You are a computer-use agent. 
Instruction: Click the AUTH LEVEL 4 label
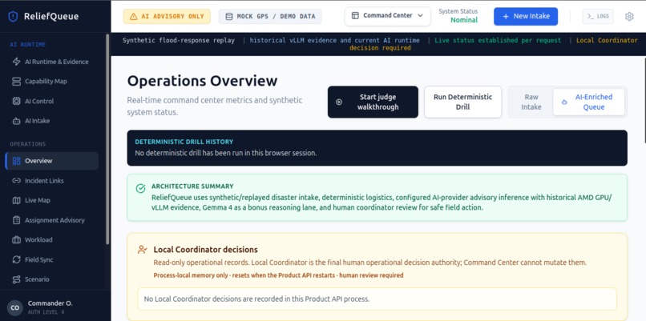[x=46, y=312]
